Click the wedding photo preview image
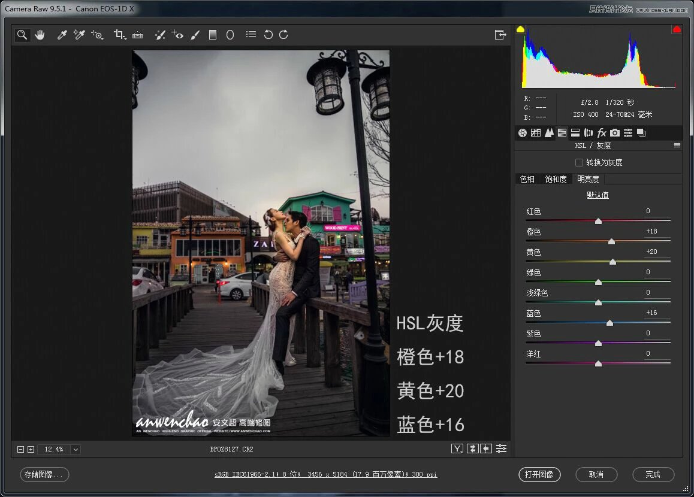This screenshot has height=497, width=694. pos(261,243)
